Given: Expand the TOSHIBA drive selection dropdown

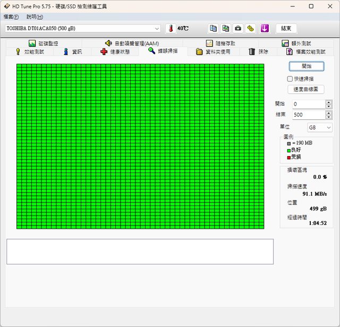Looking at the screenshot, I should click(157, 28).
